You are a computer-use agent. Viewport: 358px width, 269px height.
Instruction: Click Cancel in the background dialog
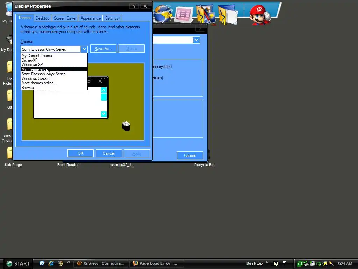pos(190,155)
